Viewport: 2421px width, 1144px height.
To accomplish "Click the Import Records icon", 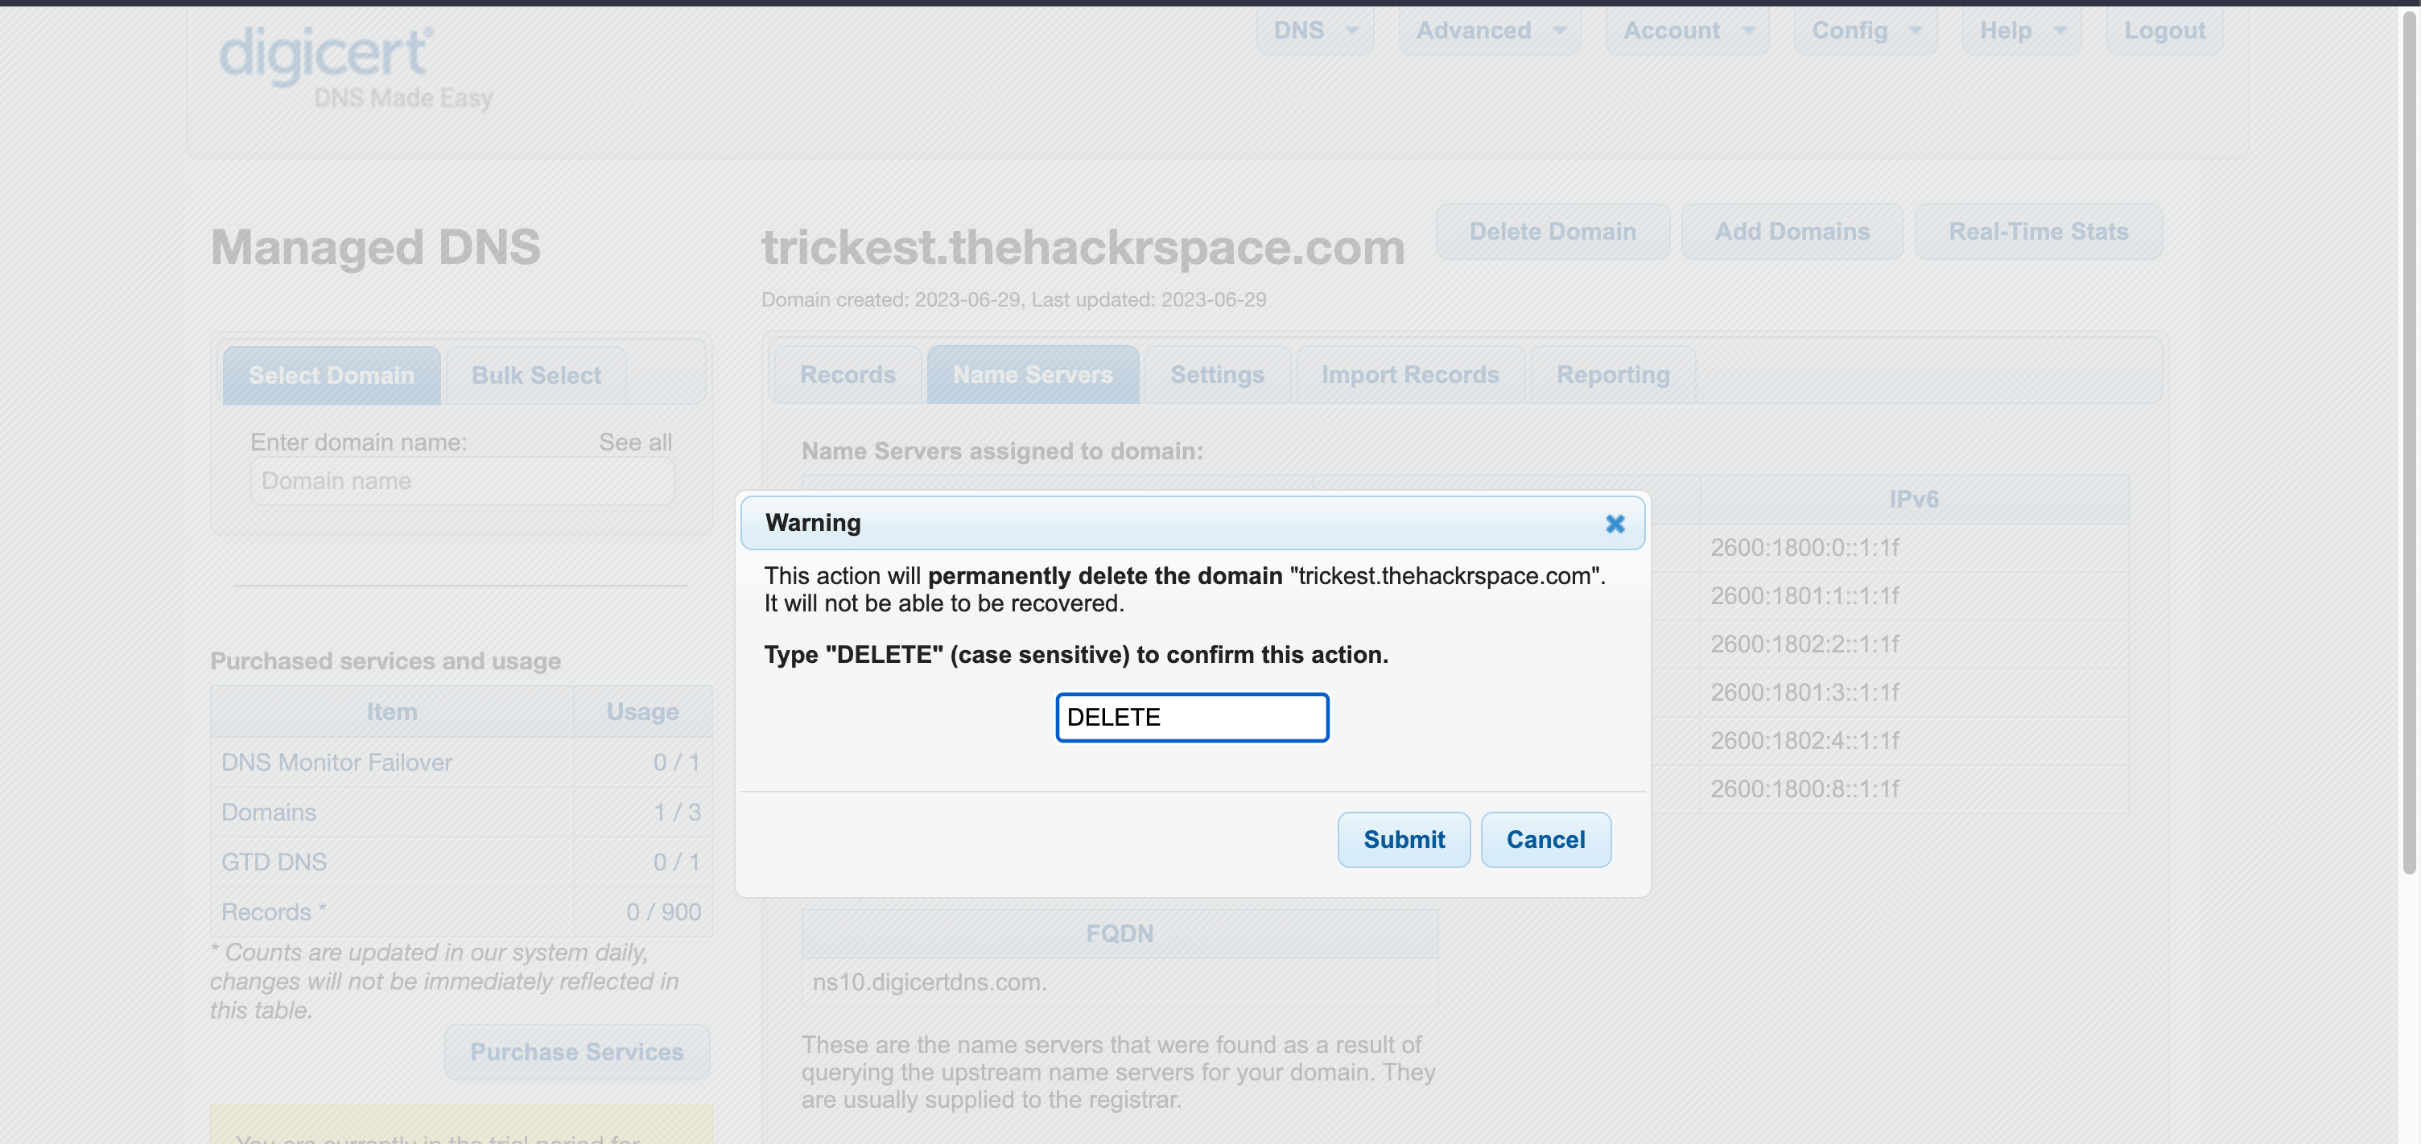I will click(1408, 373).
